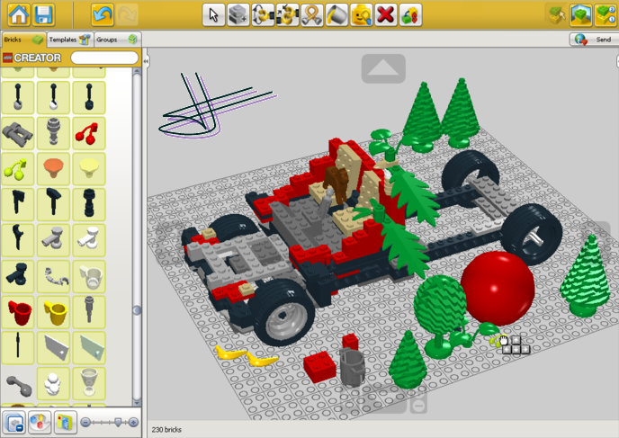Pick the lime green cherries brick
This screenshot has width=619, height=438.
click(18, 169)
